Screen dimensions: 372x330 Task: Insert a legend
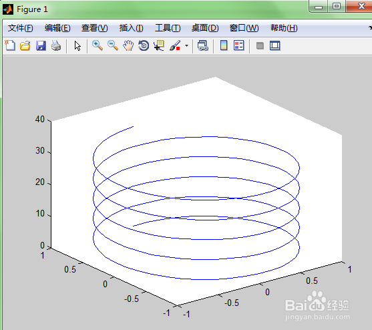click(x=238, y=45)
